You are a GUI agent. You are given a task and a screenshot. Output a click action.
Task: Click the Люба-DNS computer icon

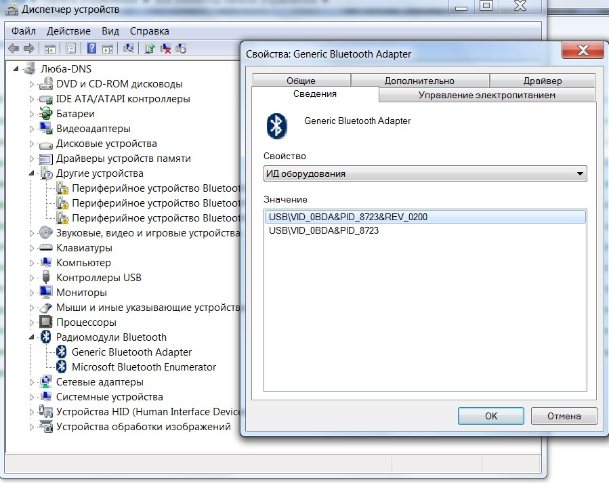30,68
